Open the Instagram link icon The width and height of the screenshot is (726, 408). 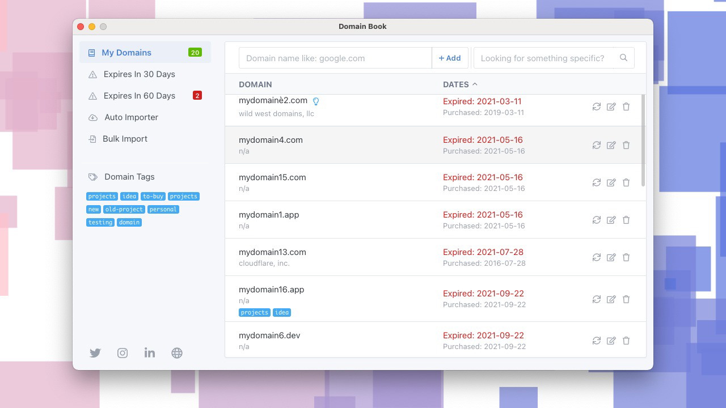123,353
